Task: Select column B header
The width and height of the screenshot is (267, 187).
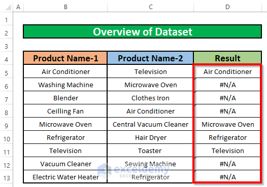Action: pyautogui.click(x=65, y=7)
